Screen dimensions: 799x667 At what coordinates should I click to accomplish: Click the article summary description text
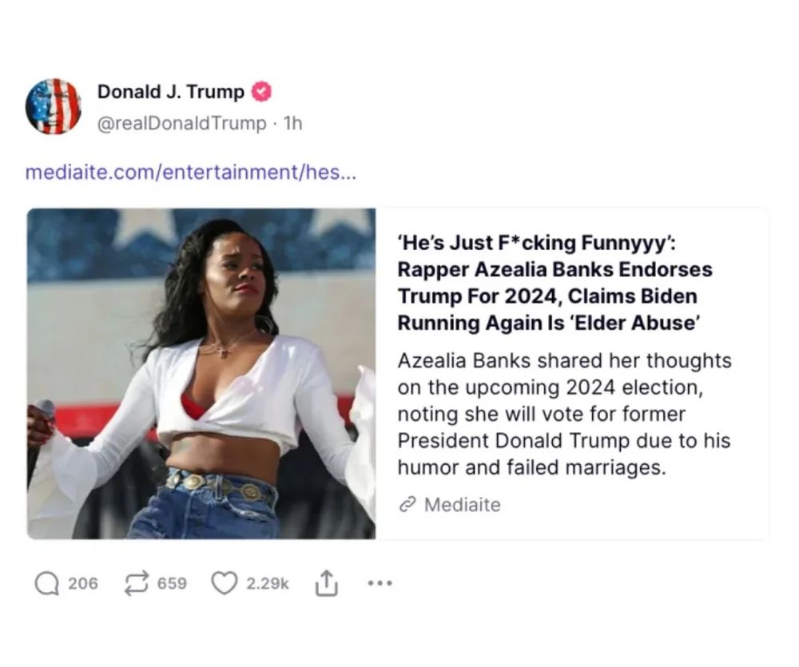(564, 414)
